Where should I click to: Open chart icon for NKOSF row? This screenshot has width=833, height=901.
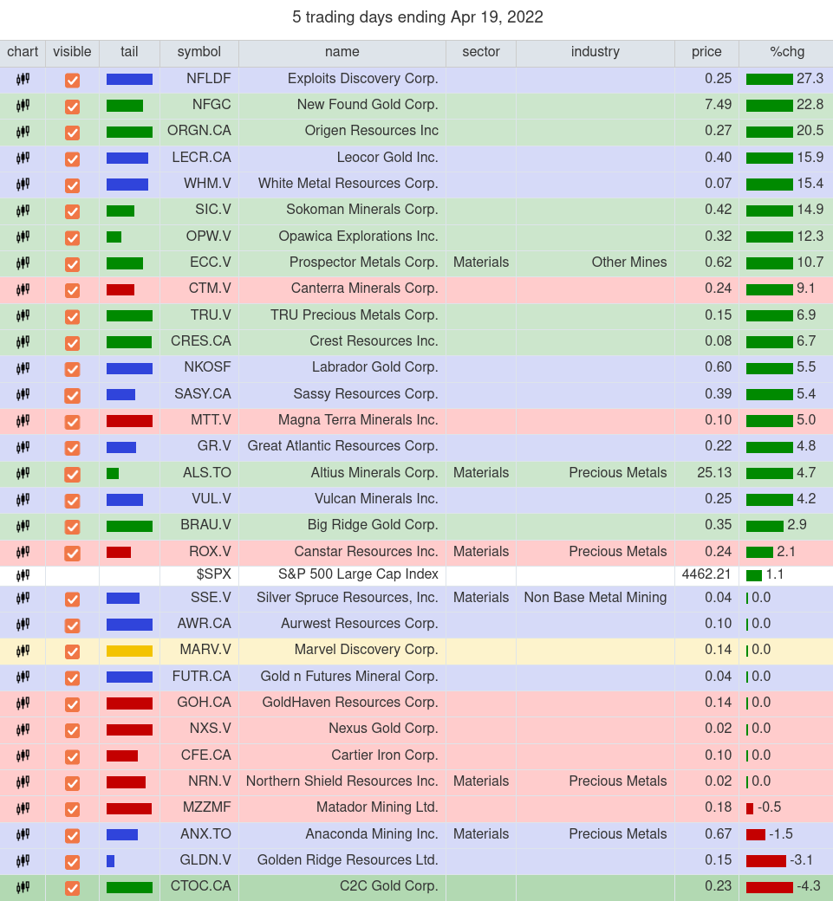pos(23,368)
